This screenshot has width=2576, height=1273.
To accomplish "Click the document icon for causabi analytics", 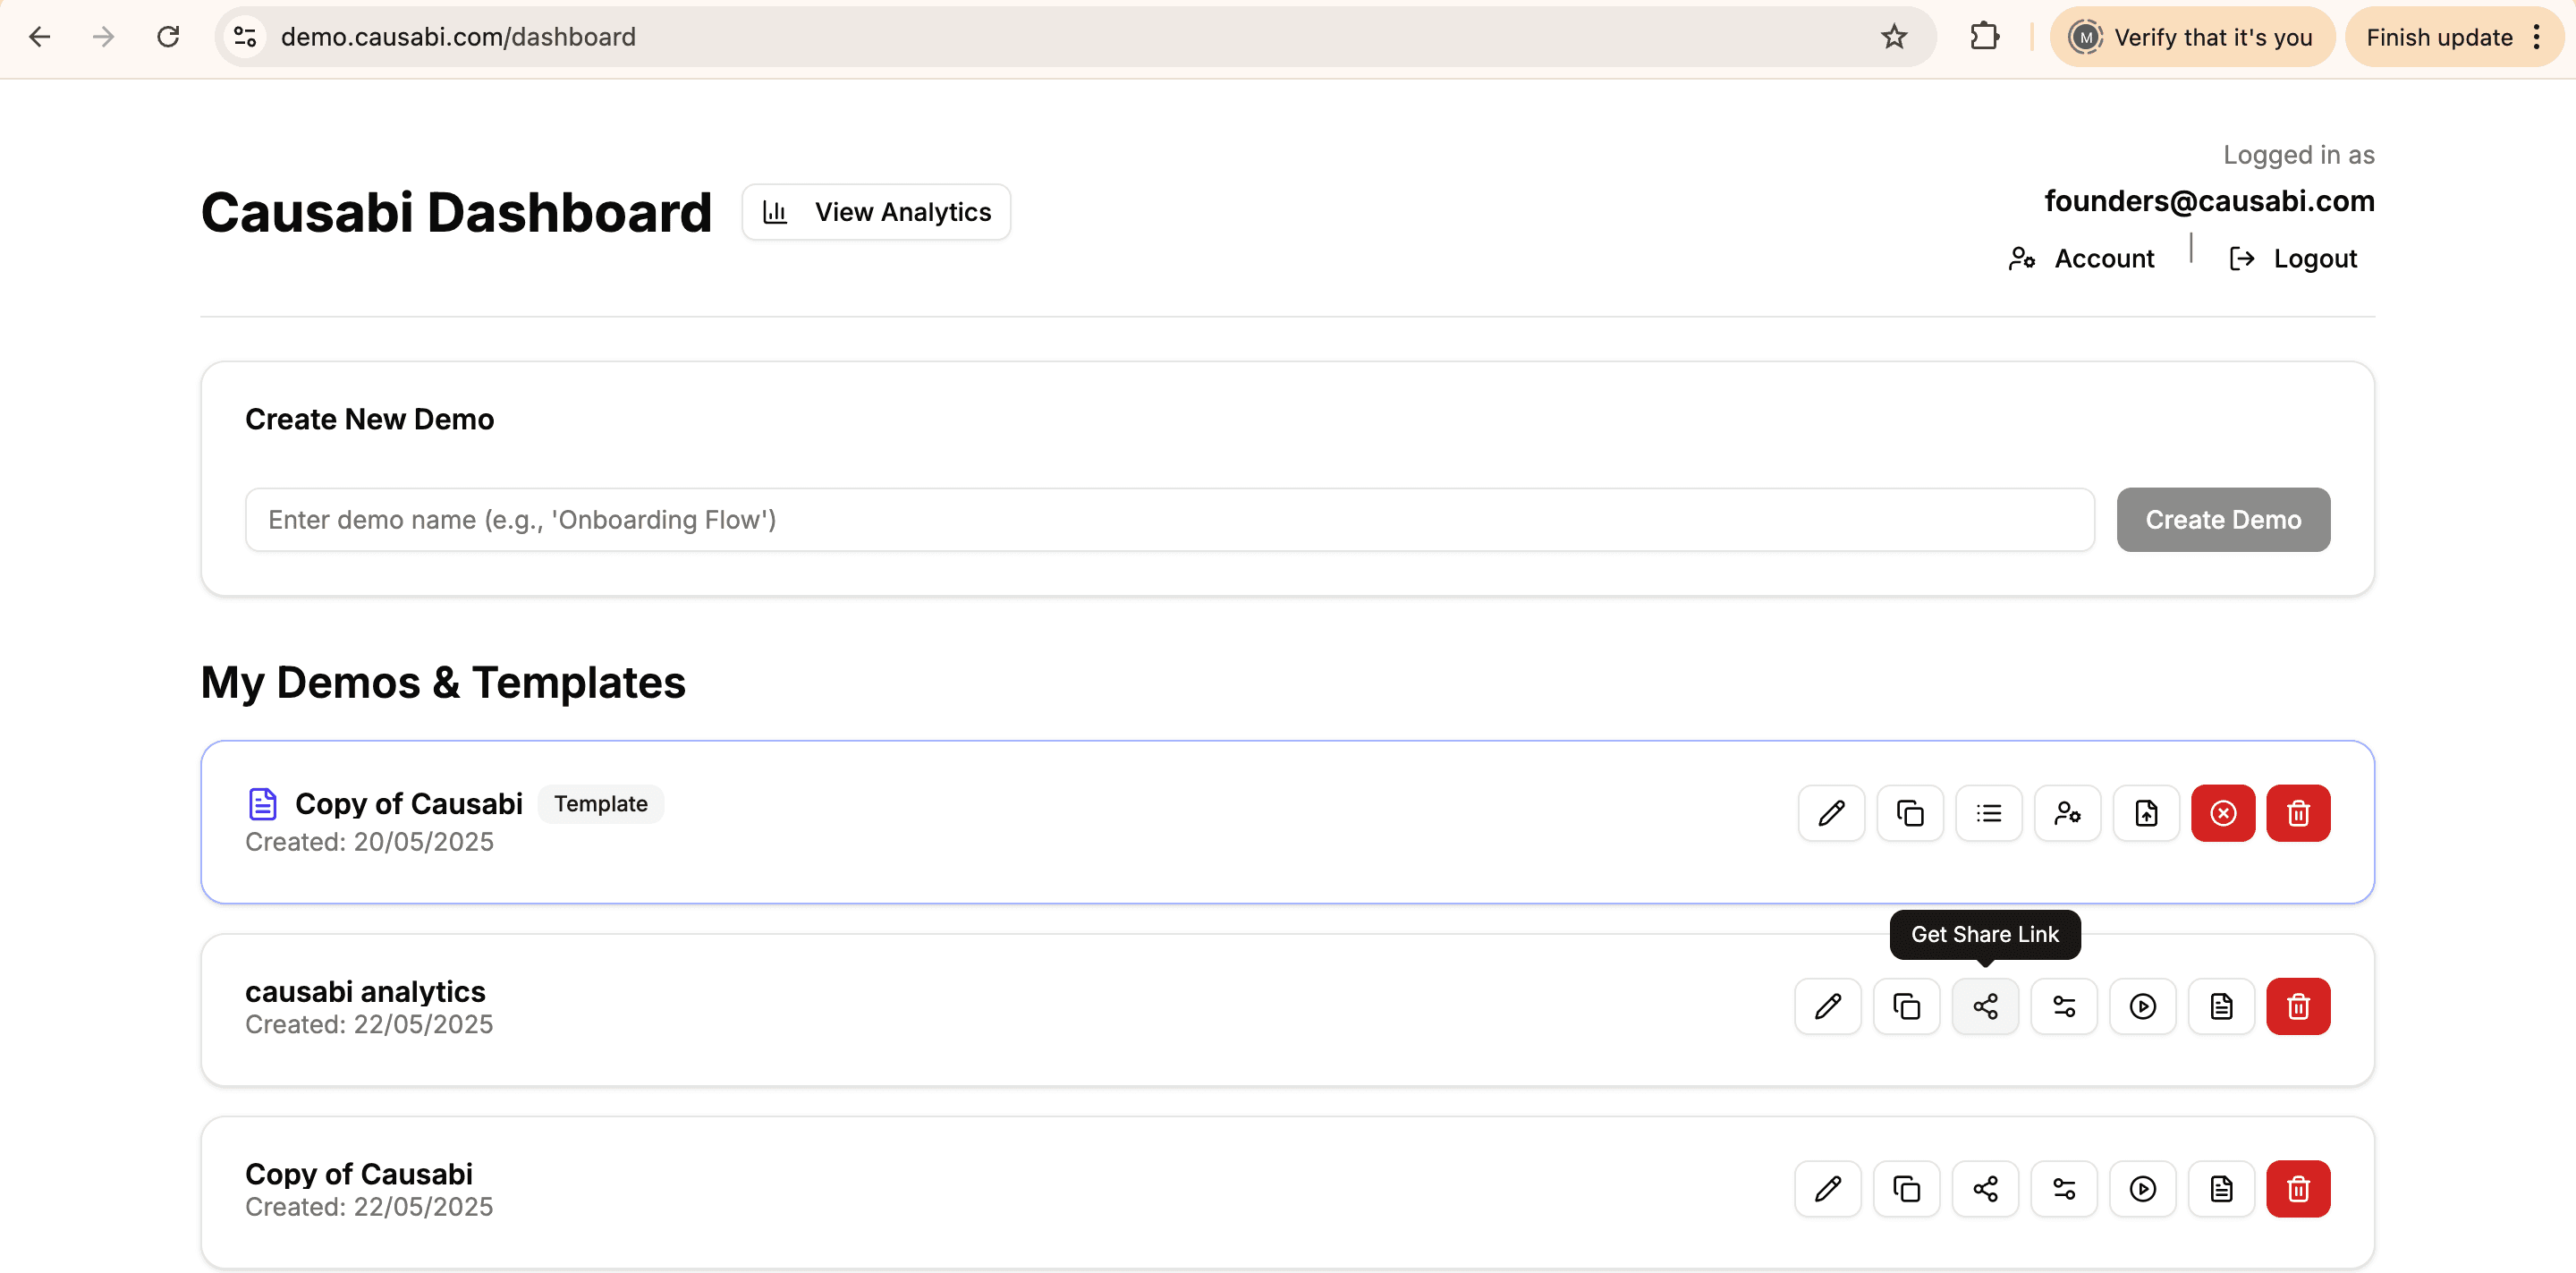I will click(2222, 1006).
